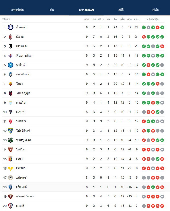Viewport: 170px width, 211px height.
Task: Click the Sassuolo club badge
Action: [11, 140]
